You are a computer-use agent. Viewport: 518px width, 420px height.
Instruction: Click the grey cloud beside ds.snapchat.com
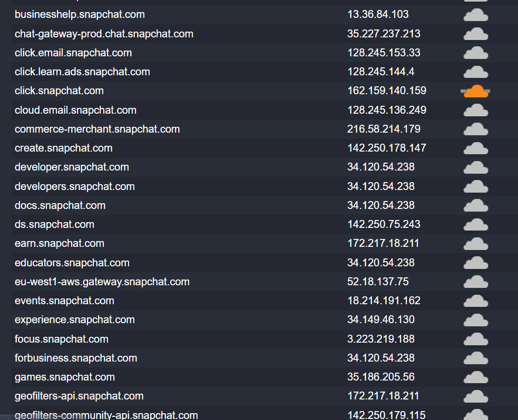pos(476,225)
